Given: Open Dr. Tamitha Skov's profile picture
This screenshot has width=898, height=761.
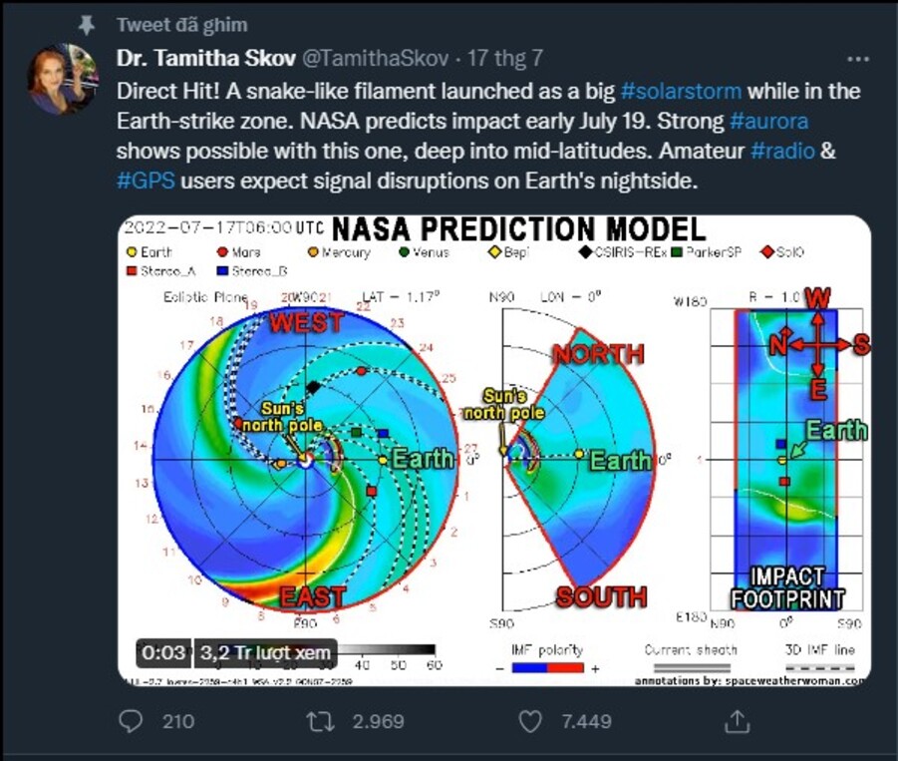Looking at the screenshot, I should [x=62, y=79].
